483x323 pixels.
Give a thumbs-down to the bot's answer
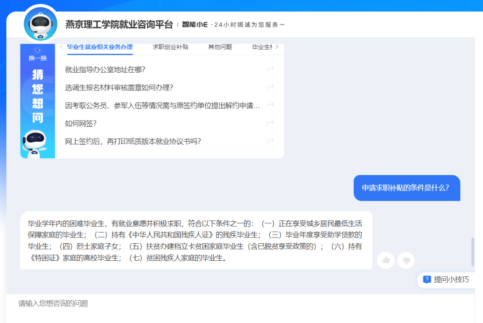(406, 260)
